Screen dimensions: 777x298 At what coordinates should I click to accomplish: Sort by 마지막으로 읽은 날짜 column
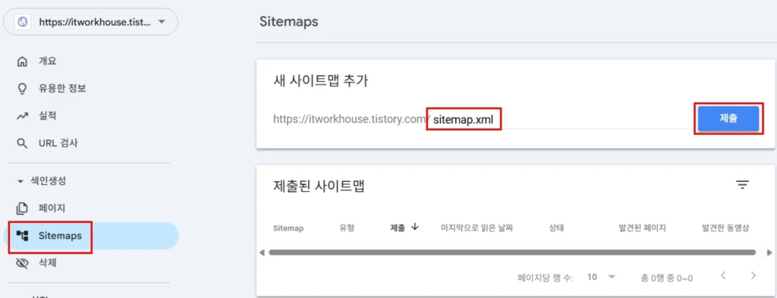click(x=477, y=228)
